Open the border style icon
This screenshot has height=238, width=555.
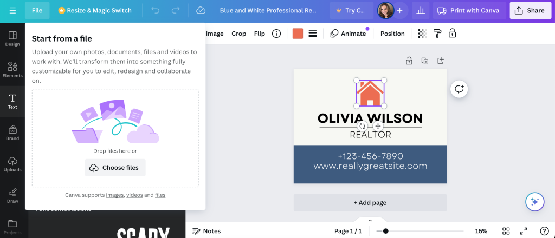(x=313, y=34)
